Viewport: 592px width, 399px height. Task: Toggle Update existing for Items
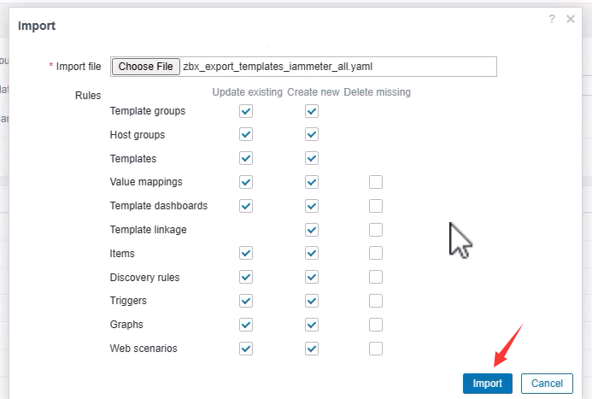click(x=247, y=254)
